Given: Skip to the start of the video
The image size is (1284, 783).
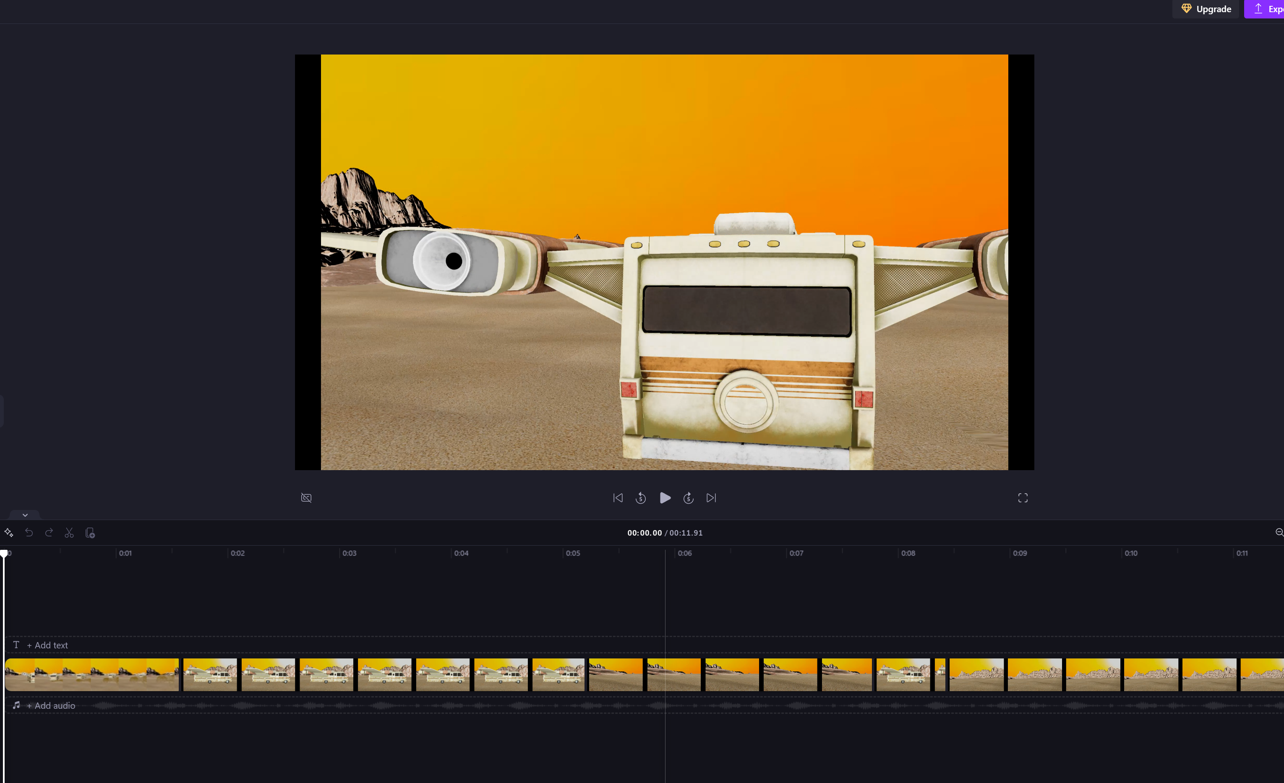Looking at the screenshot, I should pyautogui.click(x=618, y=497).
